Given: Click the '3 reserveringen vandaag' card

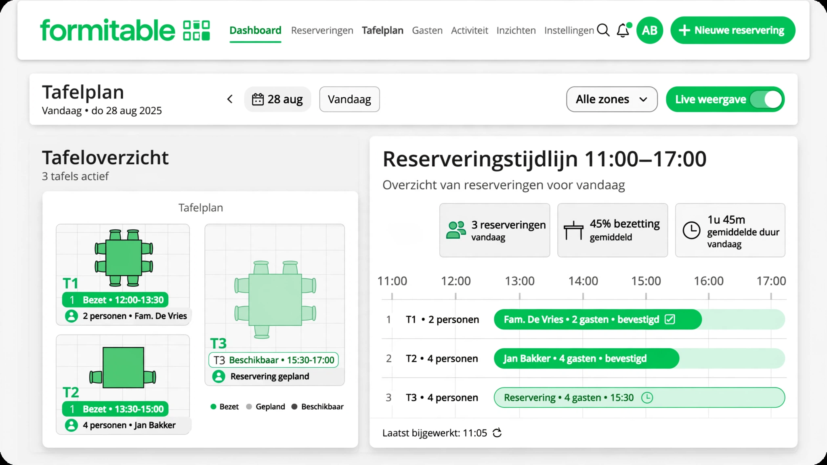Looking at the screenshot, I should (x=495, y=230).
